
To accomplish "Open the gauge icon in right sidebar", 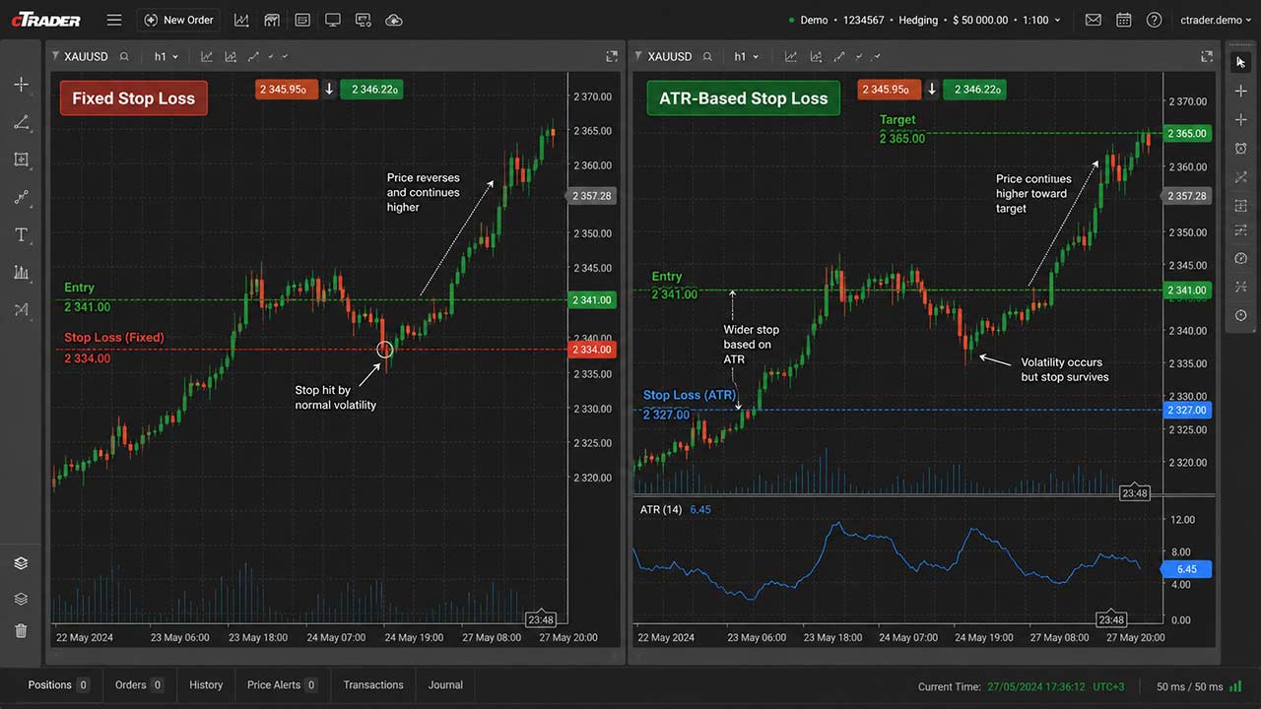I will (x=1240, y=258).
